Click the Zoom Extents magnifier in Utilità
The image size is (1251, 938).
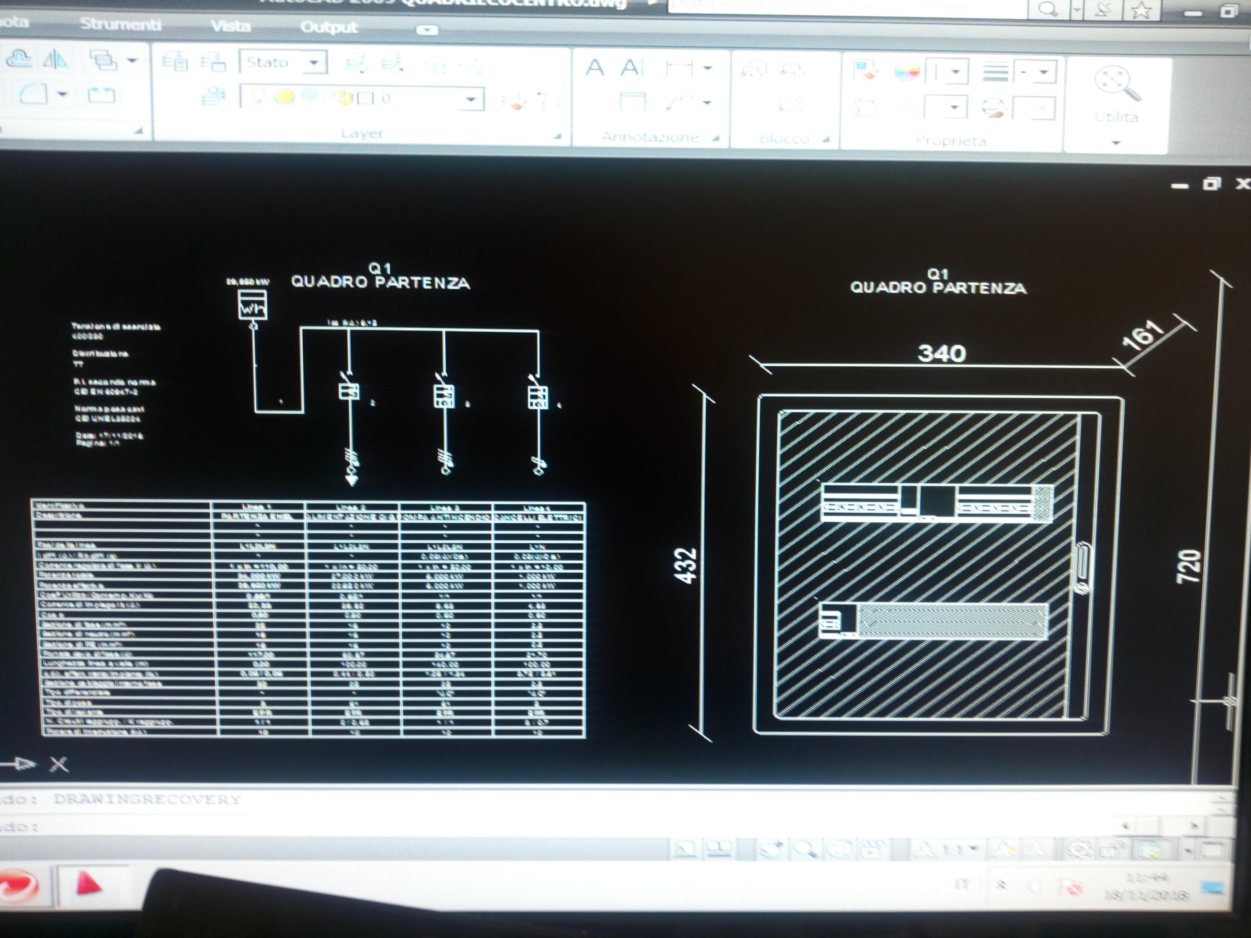1117,84
